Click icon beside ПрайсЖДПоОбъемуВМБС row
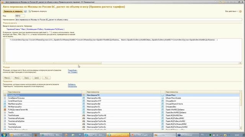The image size is (245, 137). point(163,124)
